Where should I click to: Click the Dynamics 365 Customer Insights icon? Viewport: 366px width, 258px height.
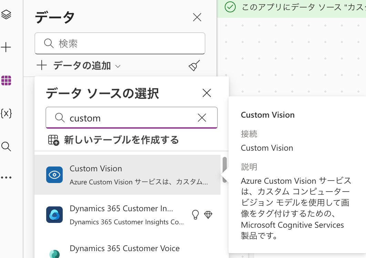(x=54, y=215)
